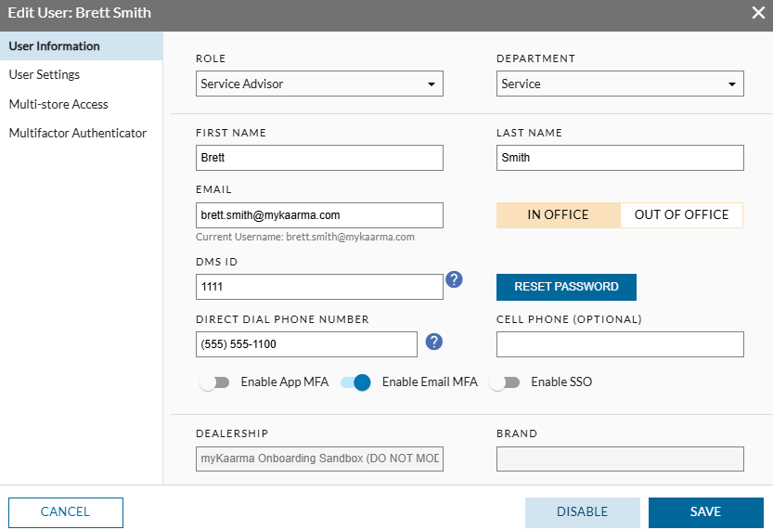The height and width of the screenshot is (530, 773).
Task: Click the Reset Password button
Action: [566, 287]
